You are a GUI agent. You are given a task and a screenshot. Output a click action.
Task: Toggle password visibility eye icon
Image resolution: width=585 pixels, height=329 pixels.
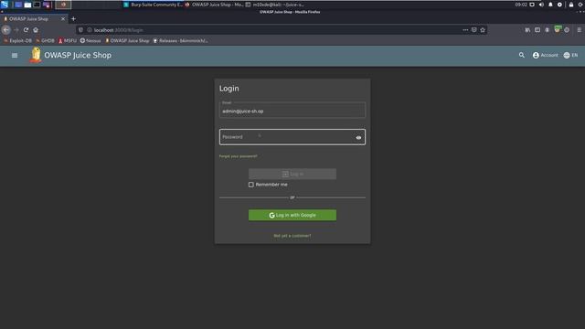pos(358,138)
